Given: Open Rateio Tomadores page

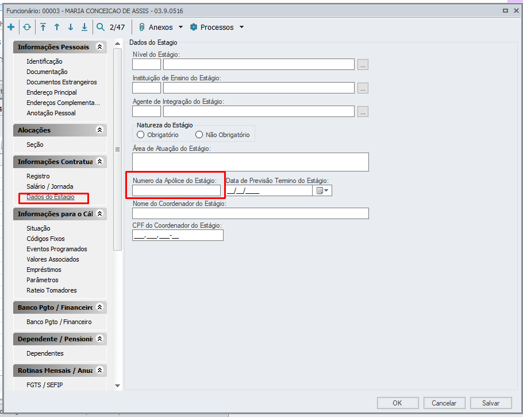Looking at the screenshot, I should [52, 290].
